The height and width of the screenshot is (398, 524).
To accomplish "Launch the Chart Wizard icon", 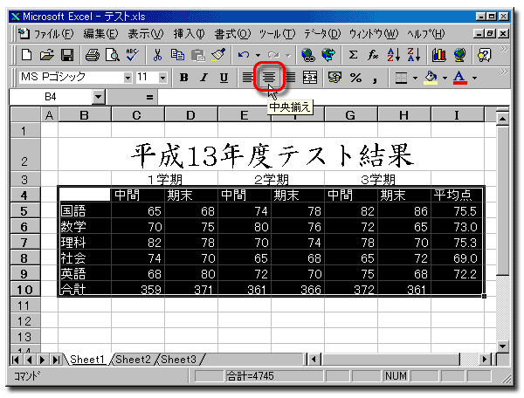I will point(438,55).
